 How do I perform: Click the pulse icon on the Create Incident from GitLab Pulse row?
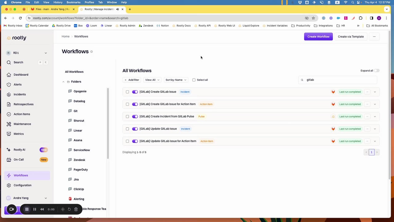333,117
